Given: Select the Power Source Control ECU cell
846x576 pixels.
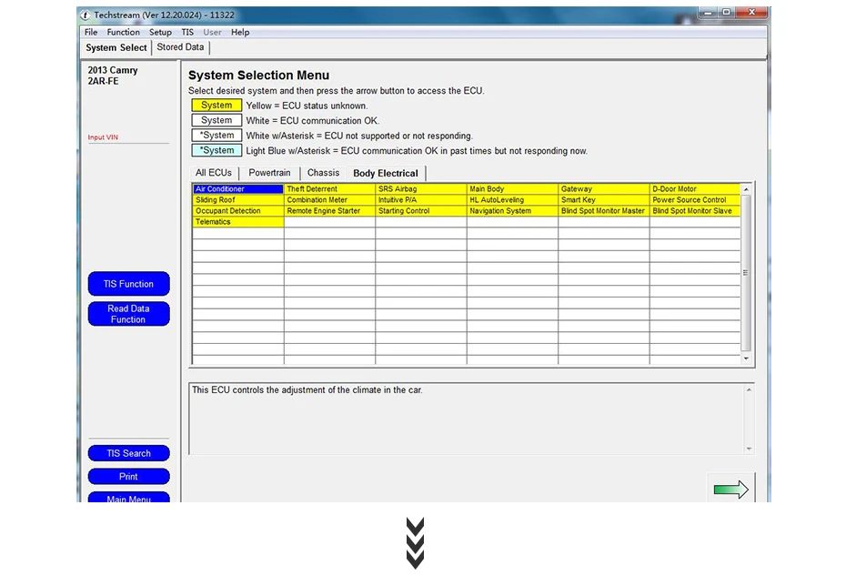Looking at the screenshot, I should pos(696,200).
